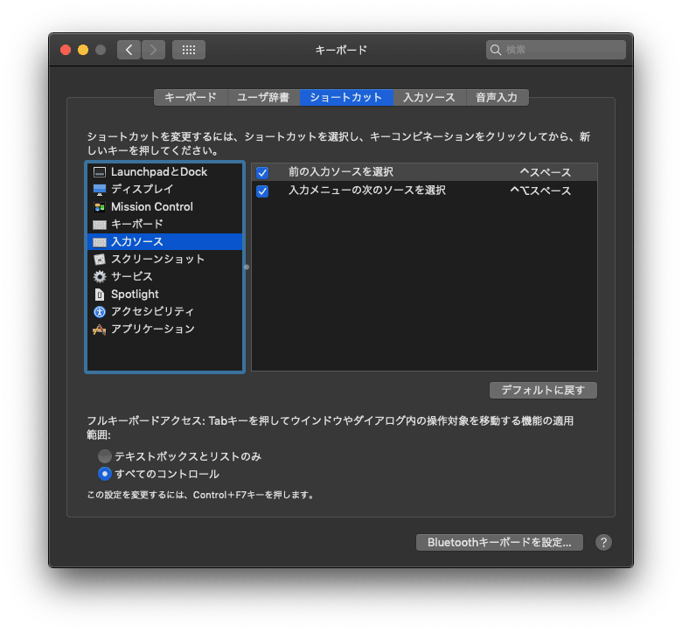
Task: Close the window with the red button
Action: [66, 50]
